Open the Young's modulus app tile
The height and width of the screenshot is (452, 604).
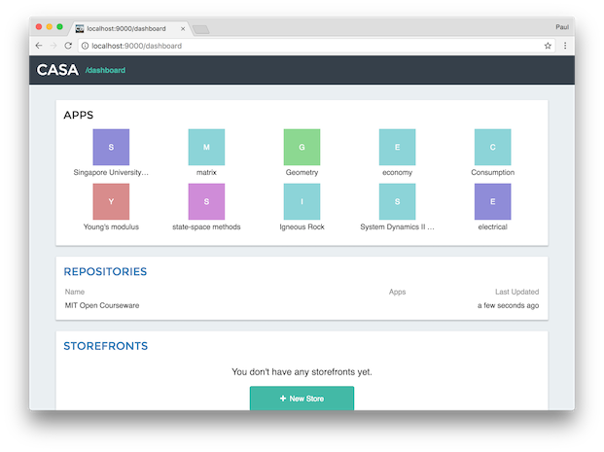pyautogui.click(x=111, y=201)
